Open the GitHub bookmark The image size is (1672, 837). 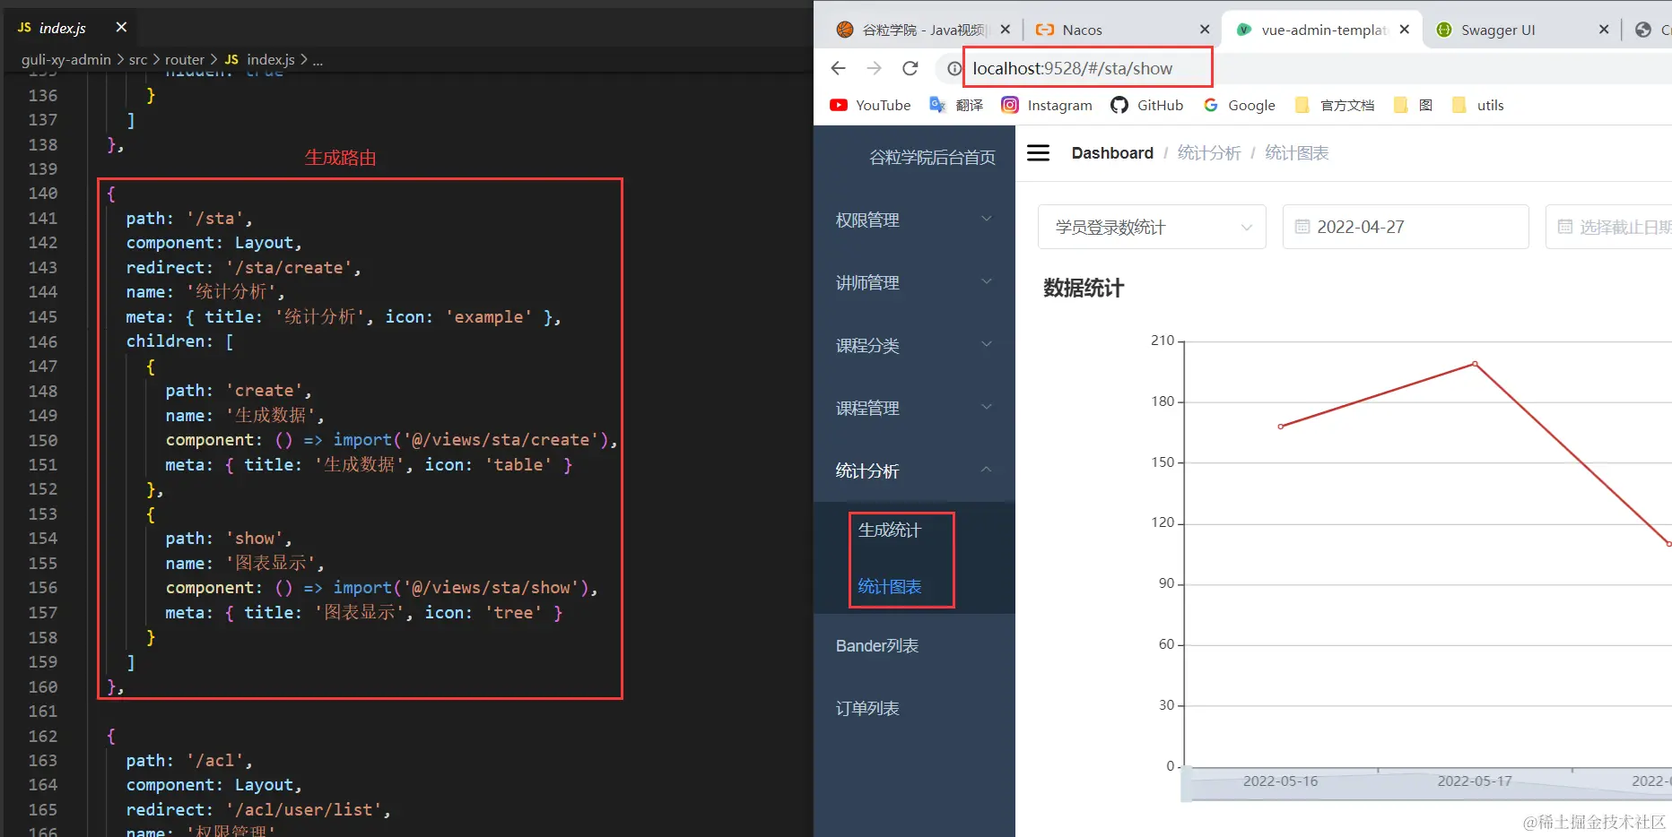pos(1147,105)
